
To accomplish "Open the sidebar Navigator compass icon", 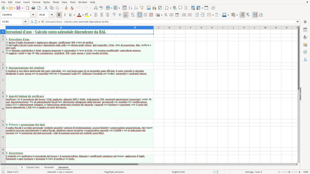I will (305, 52).
